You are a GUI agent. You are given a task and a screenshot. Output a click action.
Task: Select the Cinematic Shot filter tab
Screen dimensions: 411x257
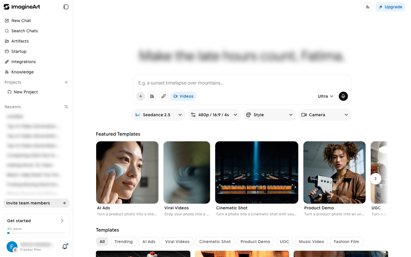coord(215,242)
